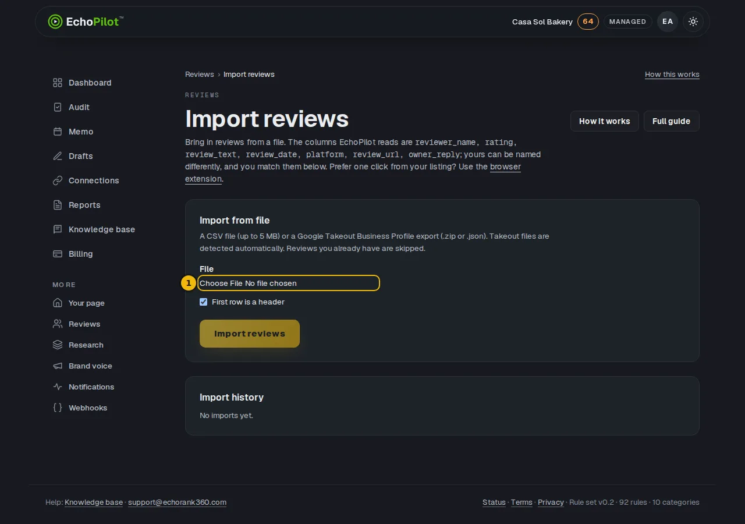Open Webhooks in the sidebar
Screen dimensions: 745x524
(x=88, y=408)
